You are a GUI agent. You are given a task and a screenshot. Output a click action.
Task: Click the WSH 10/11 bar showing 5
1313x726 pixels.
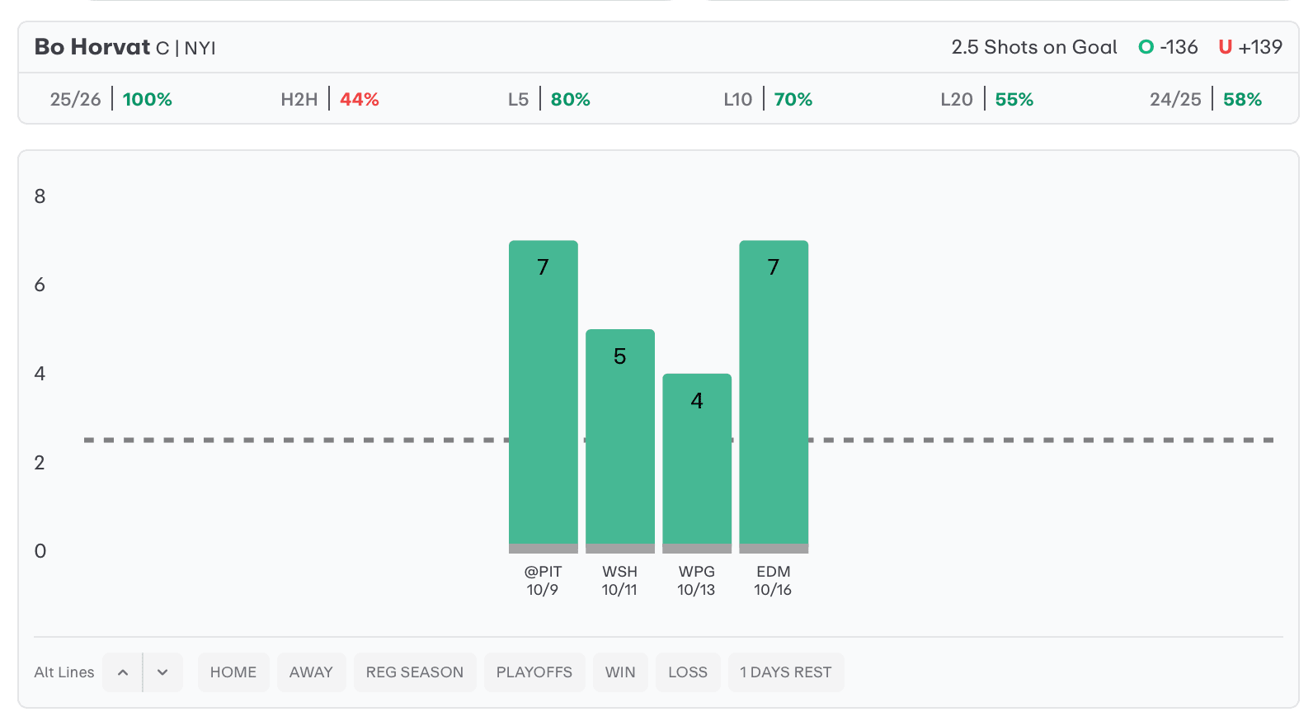619,441
